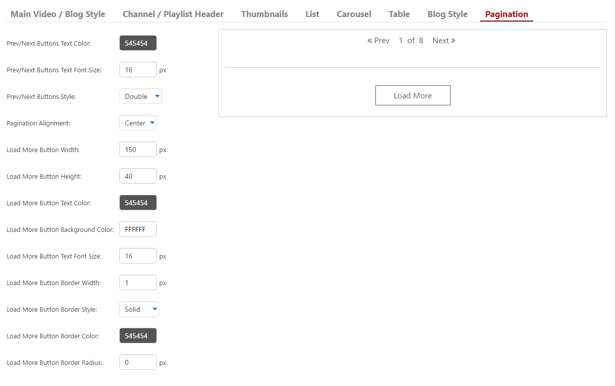Viewport: 615px width, 386px height.
Task: Change Load More Button Background Color field
Action: [x=138, y=229]
